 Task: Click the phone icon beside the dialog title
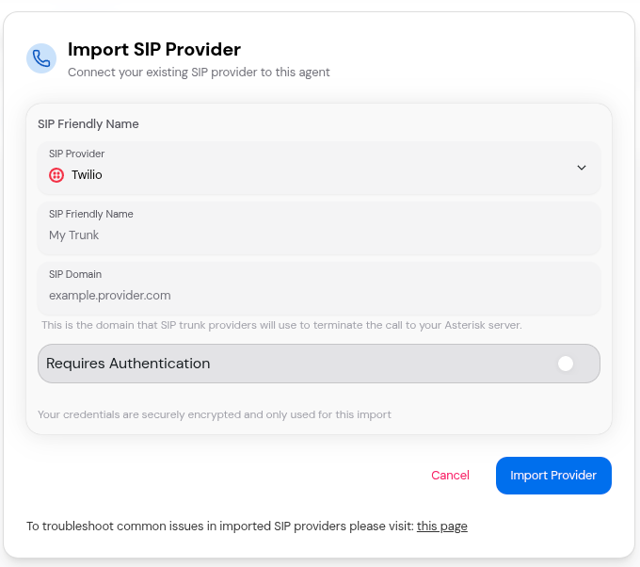coord(41,58)
